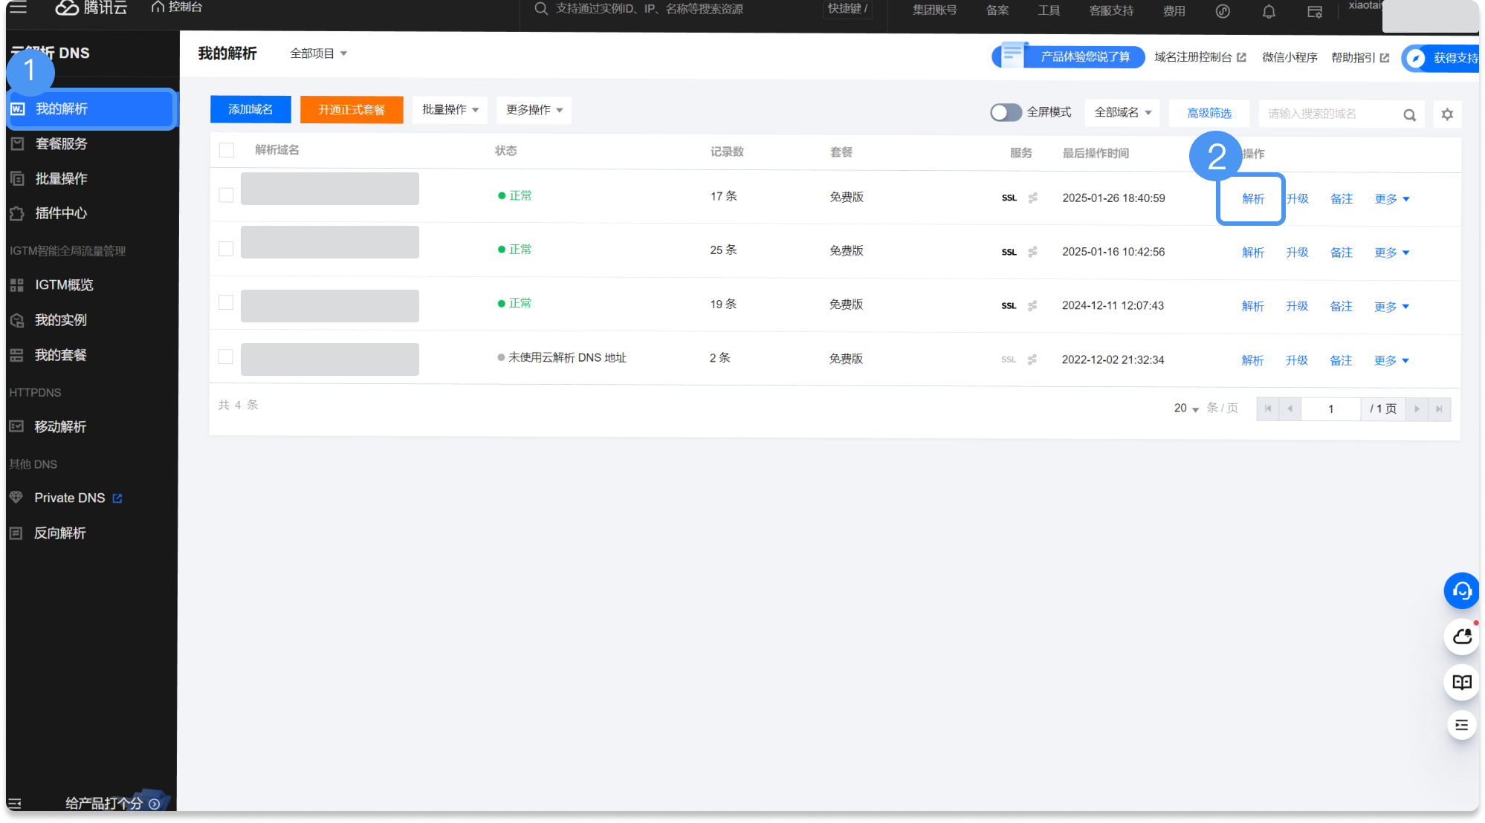Click the notification bell icon
The width and height of the screenshot is (1485, 823).
click(x=1269, y=11)
